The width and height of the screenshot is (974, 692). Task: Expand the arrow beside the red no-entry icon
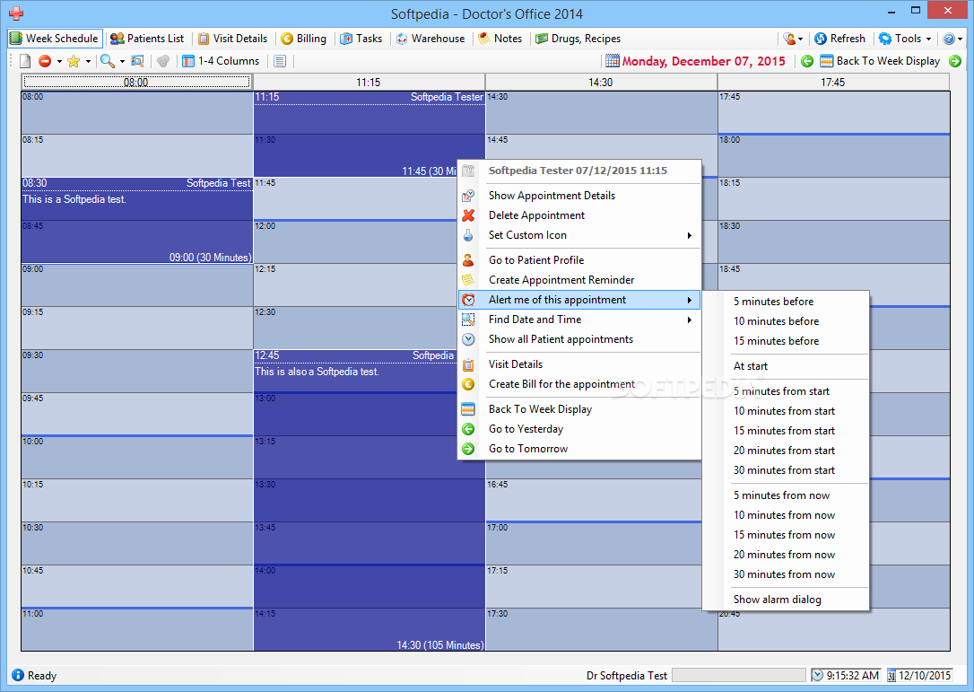point(59,61)
